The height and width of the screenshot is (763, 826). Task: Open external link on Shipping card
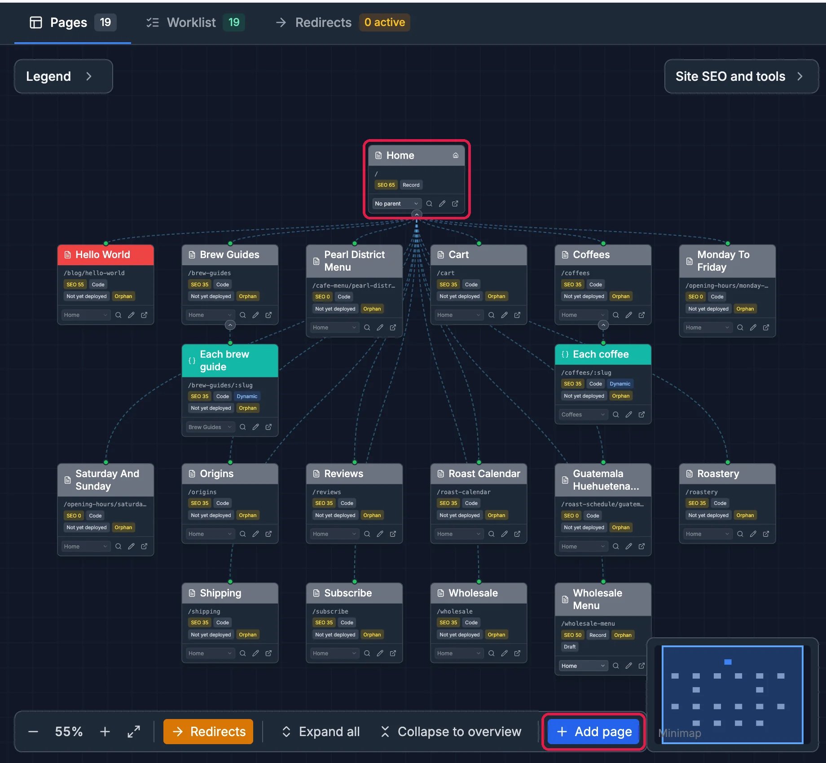click(x=268, y=653)
